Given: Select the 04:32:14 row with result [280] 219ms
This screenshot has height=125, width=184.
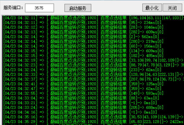Looking at the screenshot, I should coord(83,41).
